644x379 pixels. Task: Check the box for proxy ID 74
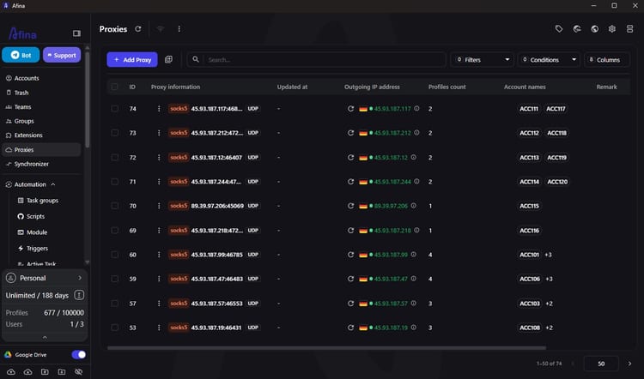pos(114,109)
